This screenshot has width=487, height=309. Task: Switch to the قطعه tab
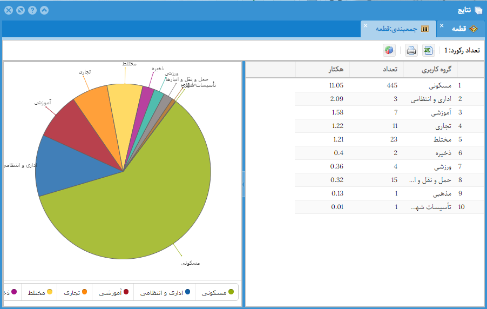459,29
